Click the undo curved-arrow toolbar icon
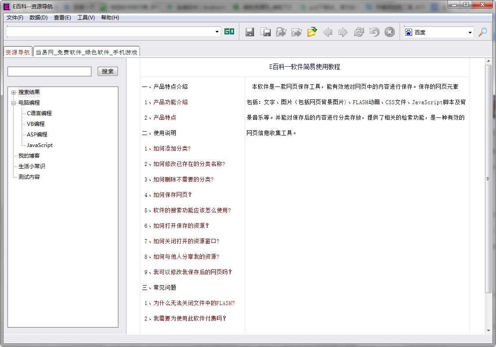Viewport: 496px width, 347px height. (374, 32)
